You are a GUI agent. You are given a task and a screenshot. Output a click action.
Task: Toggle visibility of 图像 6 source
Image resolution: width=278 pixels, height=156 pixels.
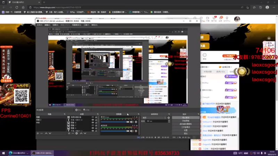(x=93, y=128)
